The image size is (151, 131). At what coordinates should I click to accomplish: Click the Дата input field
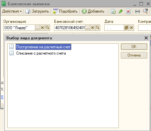click(x=114, y=27)
